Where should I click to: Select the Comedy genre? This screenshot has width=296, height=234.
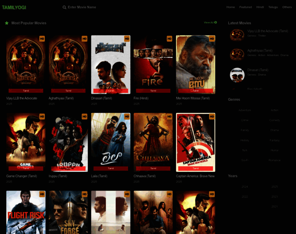pos(275,120)
